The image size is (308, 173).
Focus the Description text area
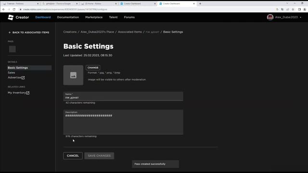(123, 122)
